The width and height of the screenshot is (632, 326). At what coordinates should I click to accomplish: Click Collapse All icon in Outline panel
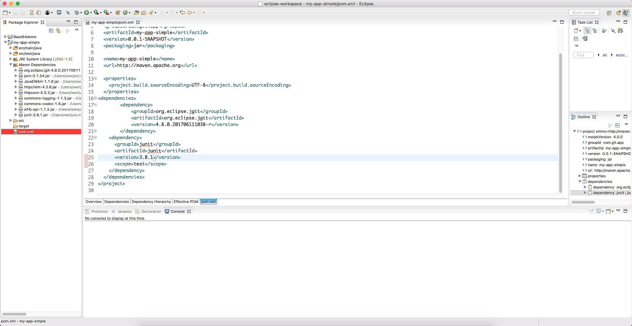[618, 125]
